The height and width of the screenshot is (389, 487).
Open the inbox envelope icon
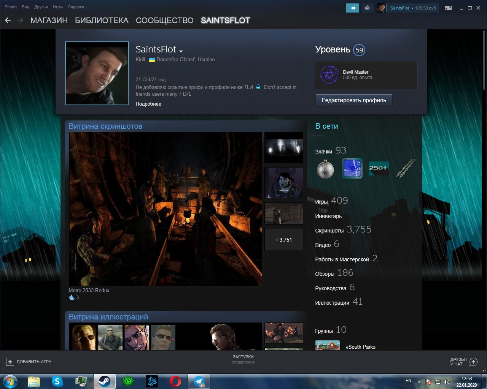tap(367, 8)
